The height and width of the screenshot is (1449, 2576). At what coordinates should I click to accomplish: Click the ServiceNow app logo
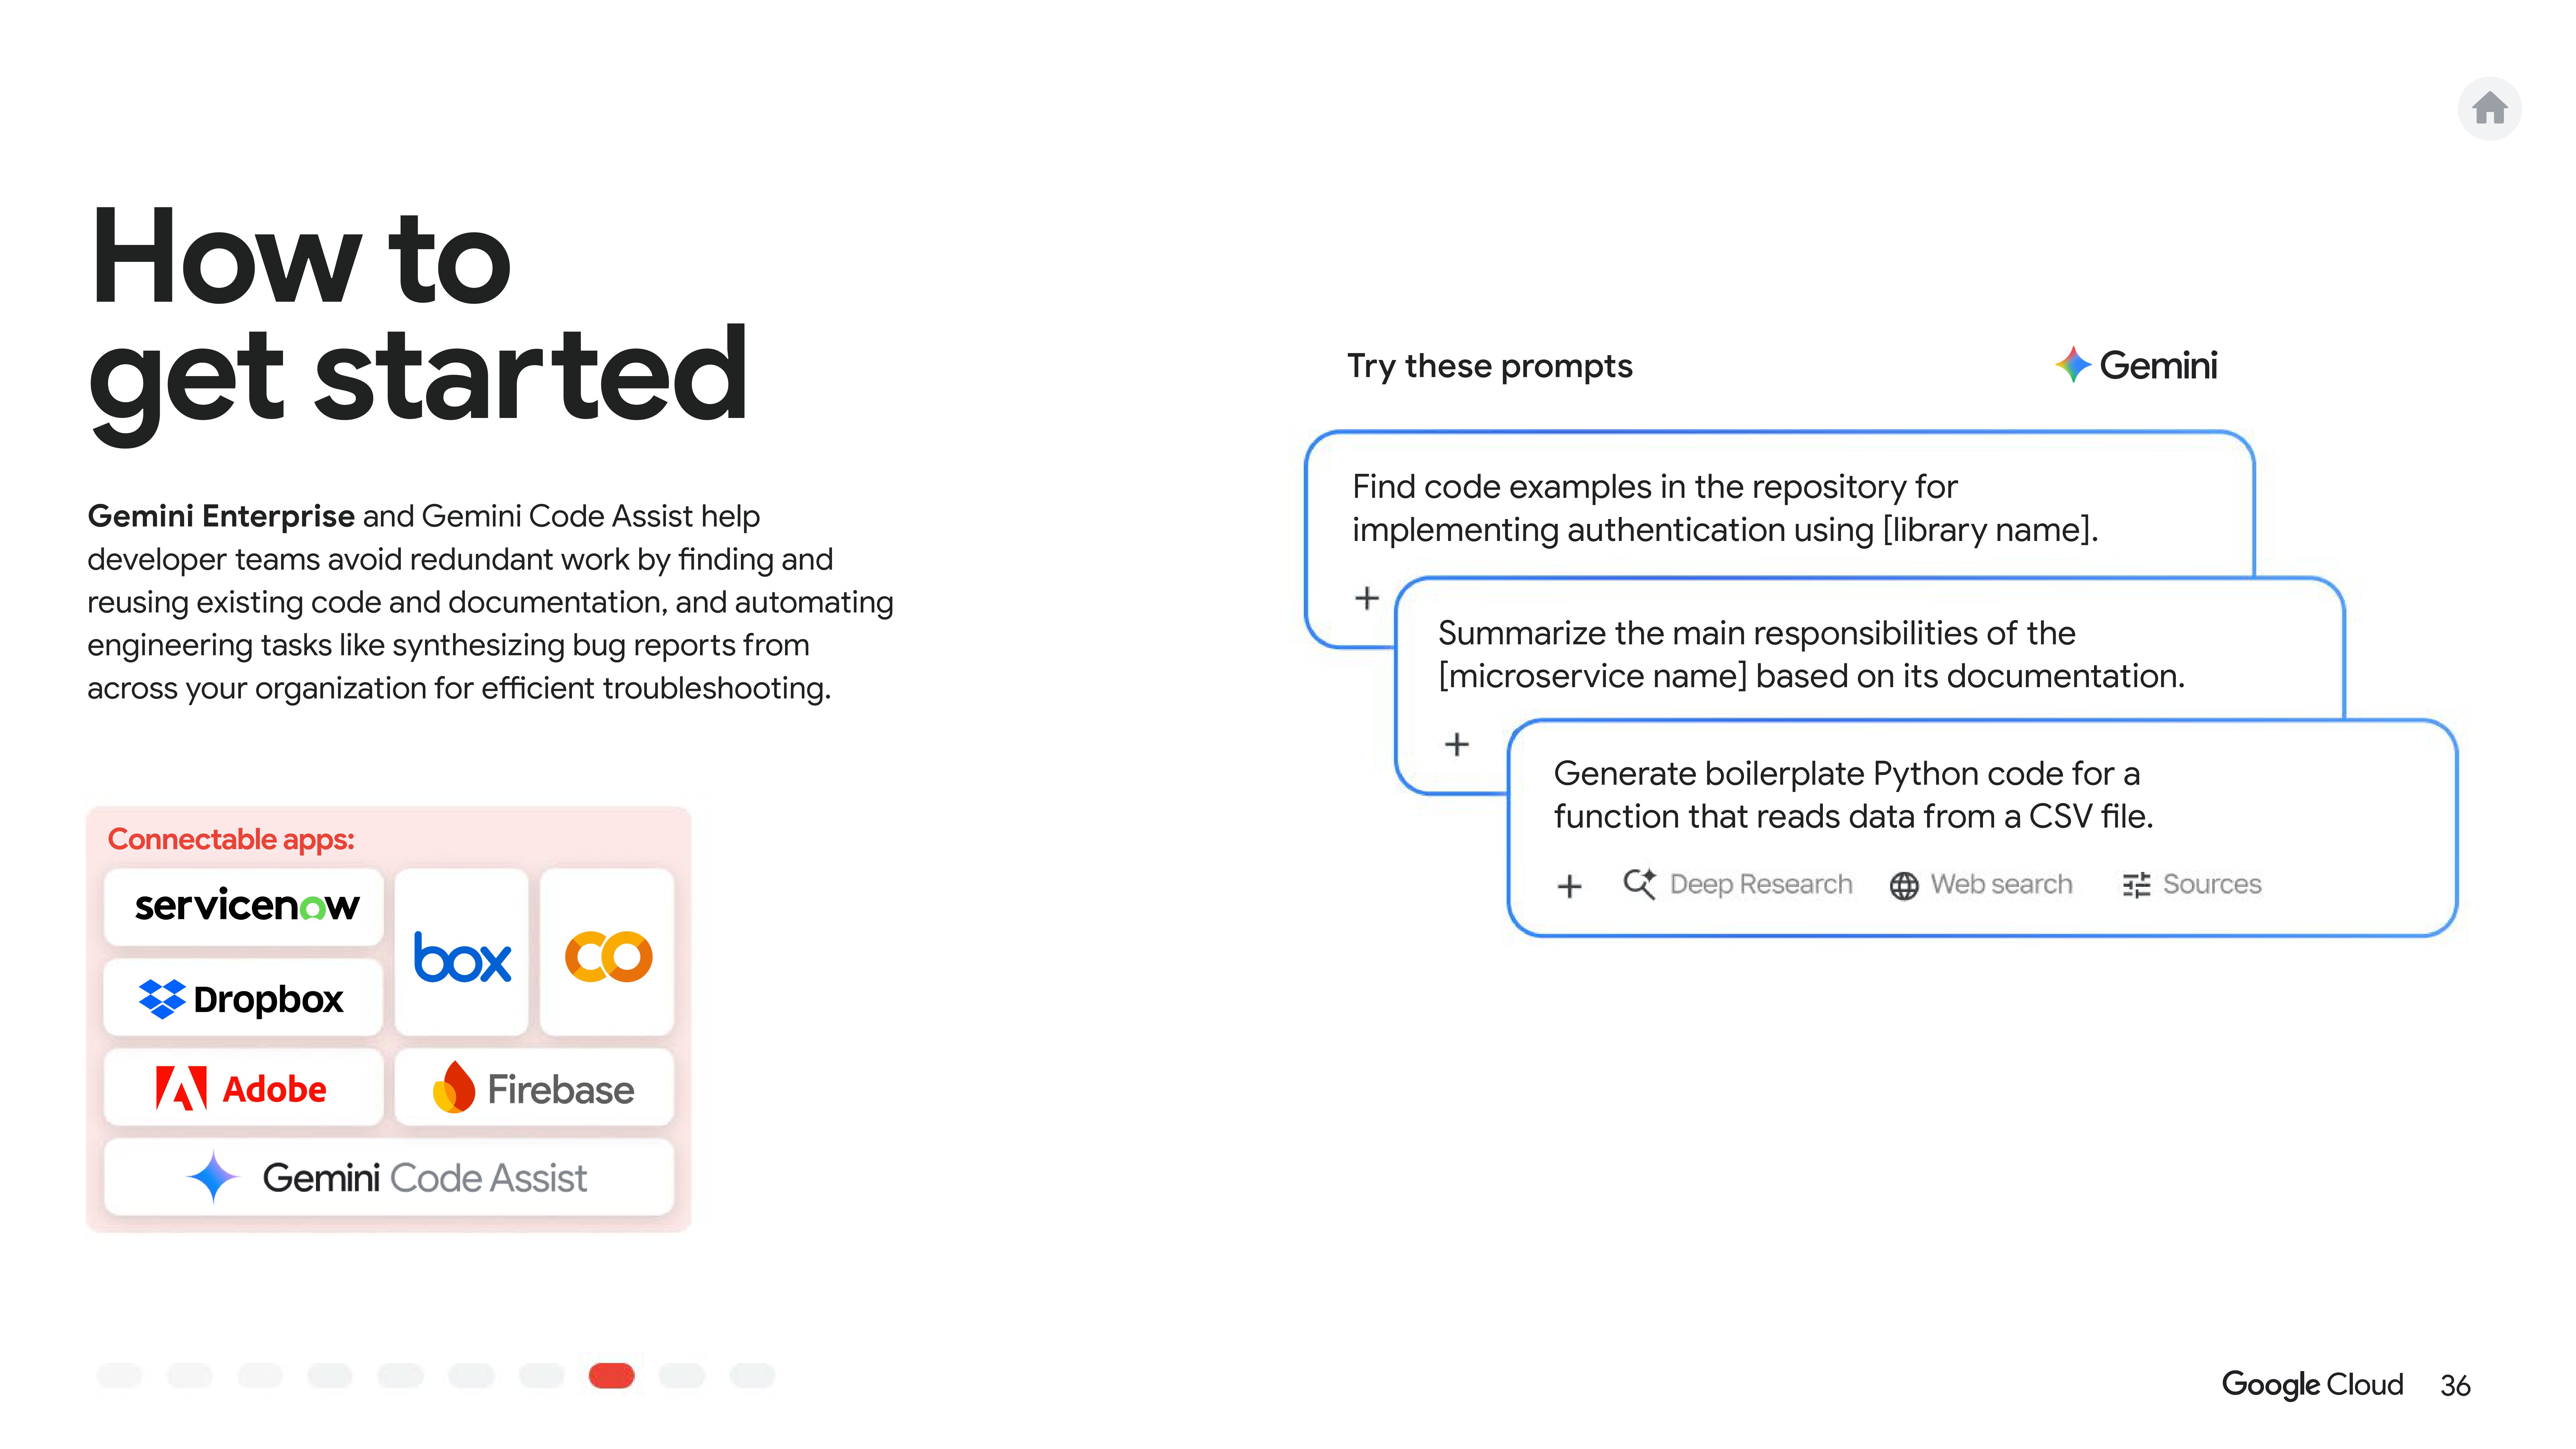coord(245,906)
